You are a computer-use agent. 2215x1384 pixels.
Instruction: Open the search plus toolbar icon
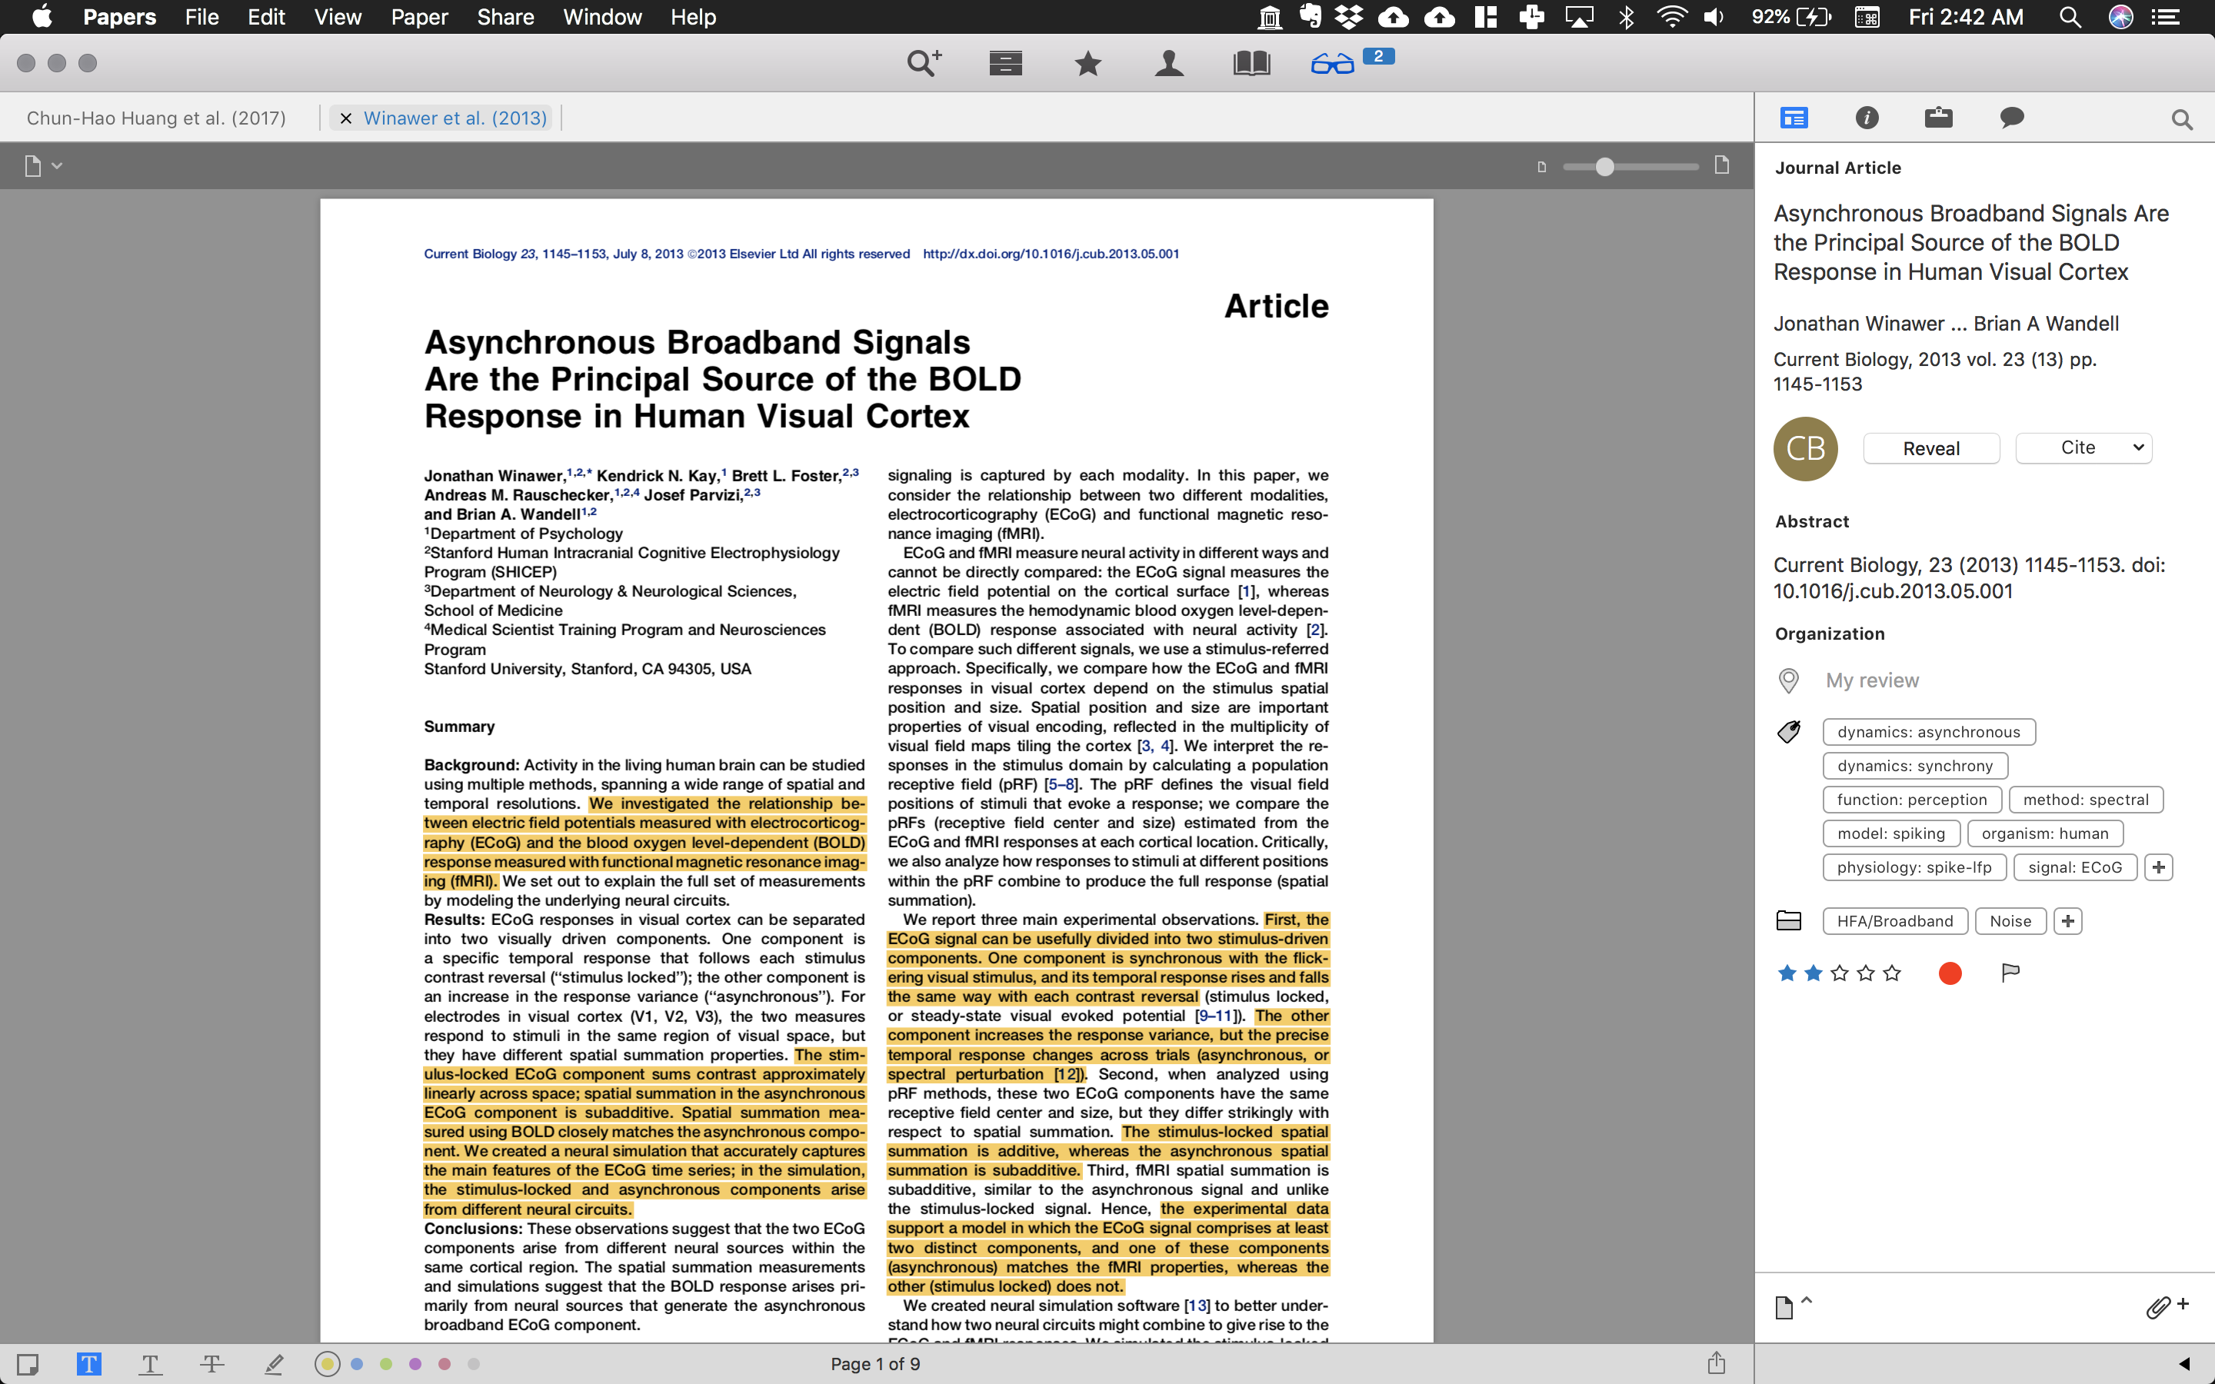tap(924, 63)
